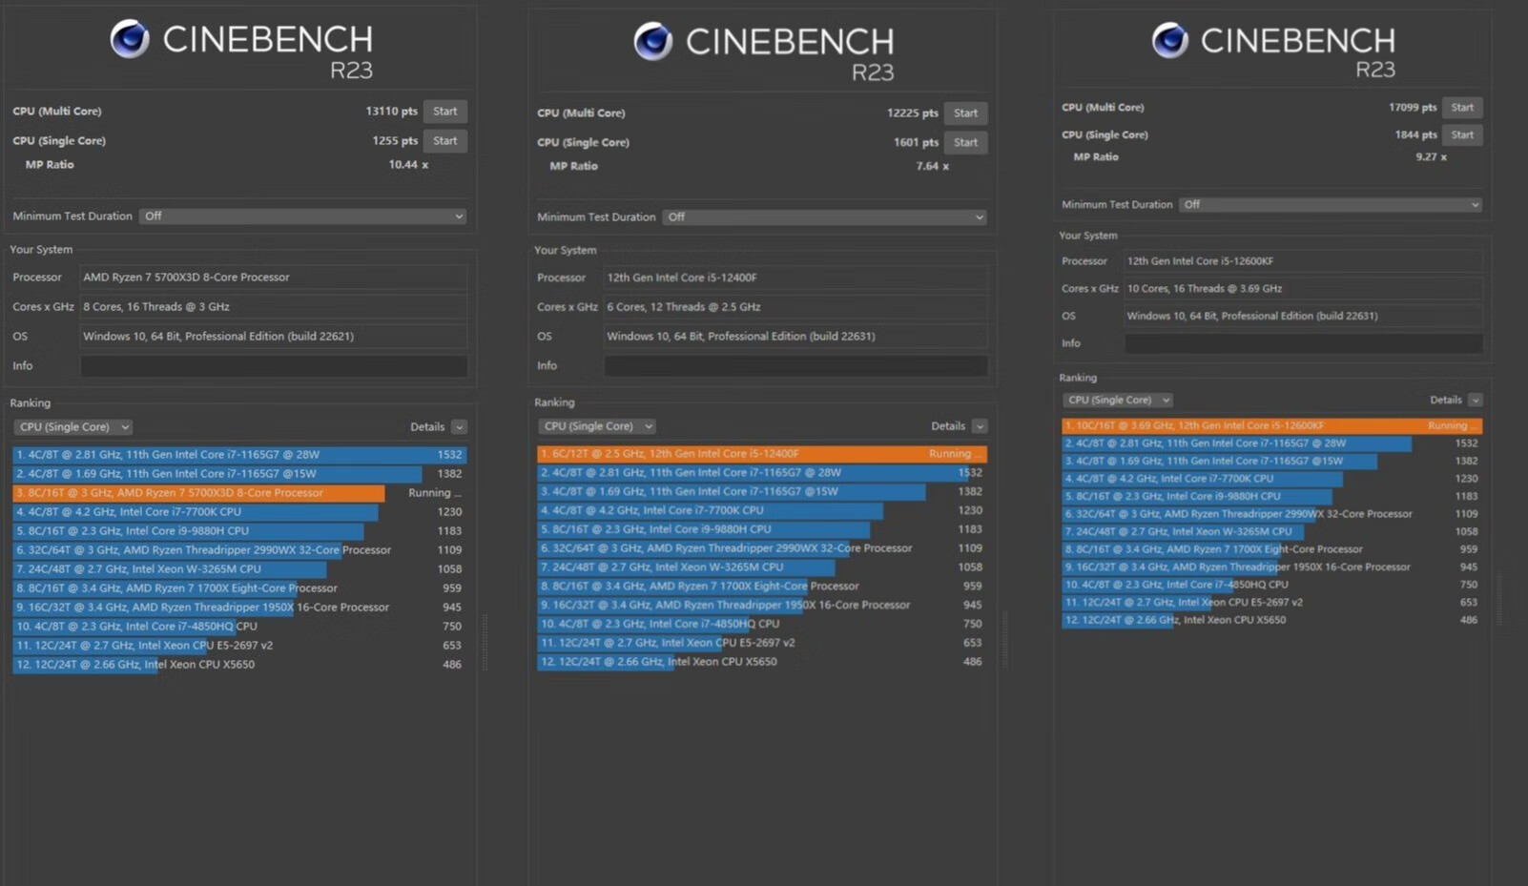Expand Details arrow in i5-12400F window ranking
This screenshot has width=1528, height=886.
(x=980, y=426)
